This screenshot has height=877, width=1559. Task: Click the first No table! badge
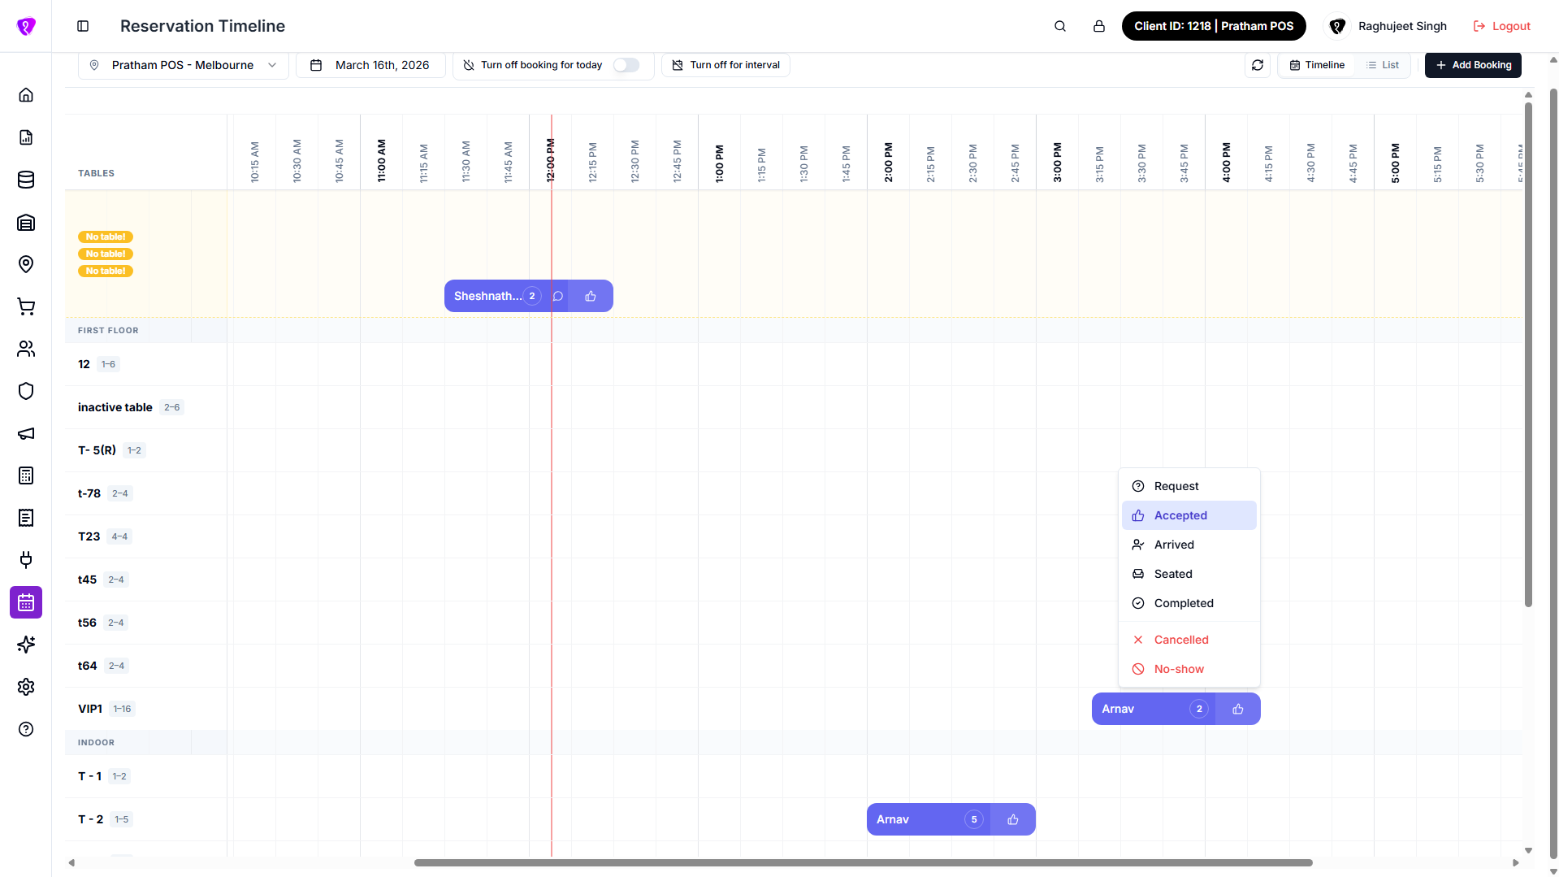[106, 237]
